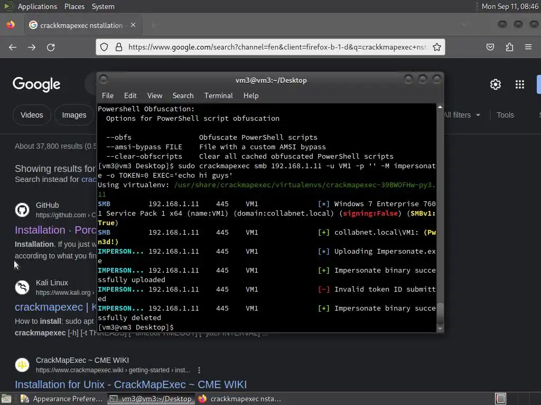Go forward in Firefox history
541x405 pixels.
[32, 47]
